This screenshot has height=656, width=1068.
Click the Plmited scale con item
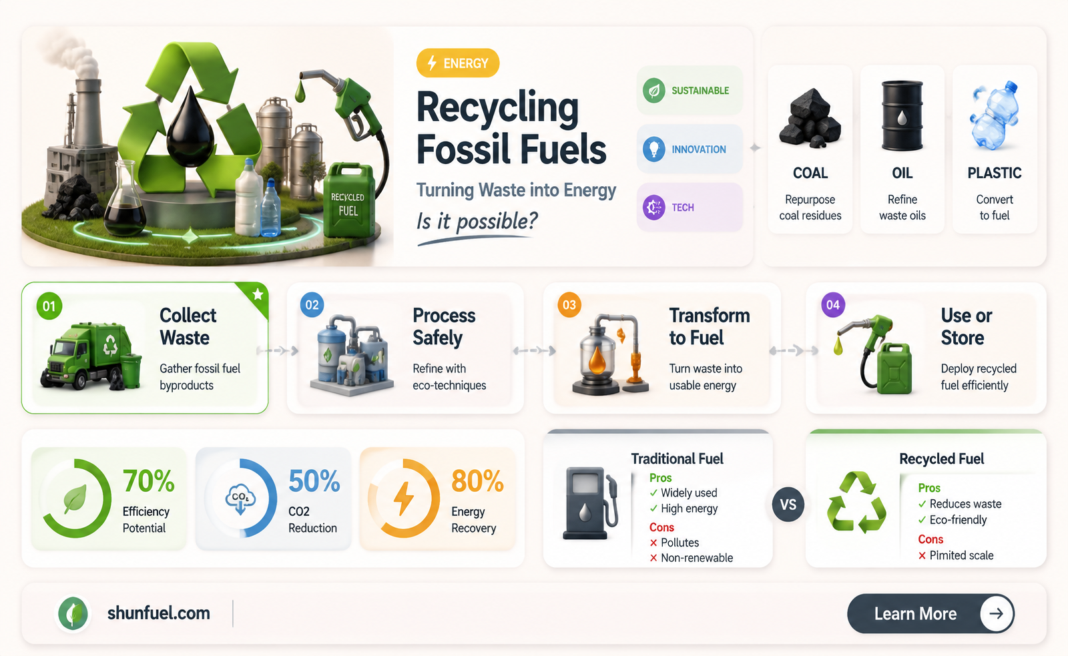tap(956, 555)
